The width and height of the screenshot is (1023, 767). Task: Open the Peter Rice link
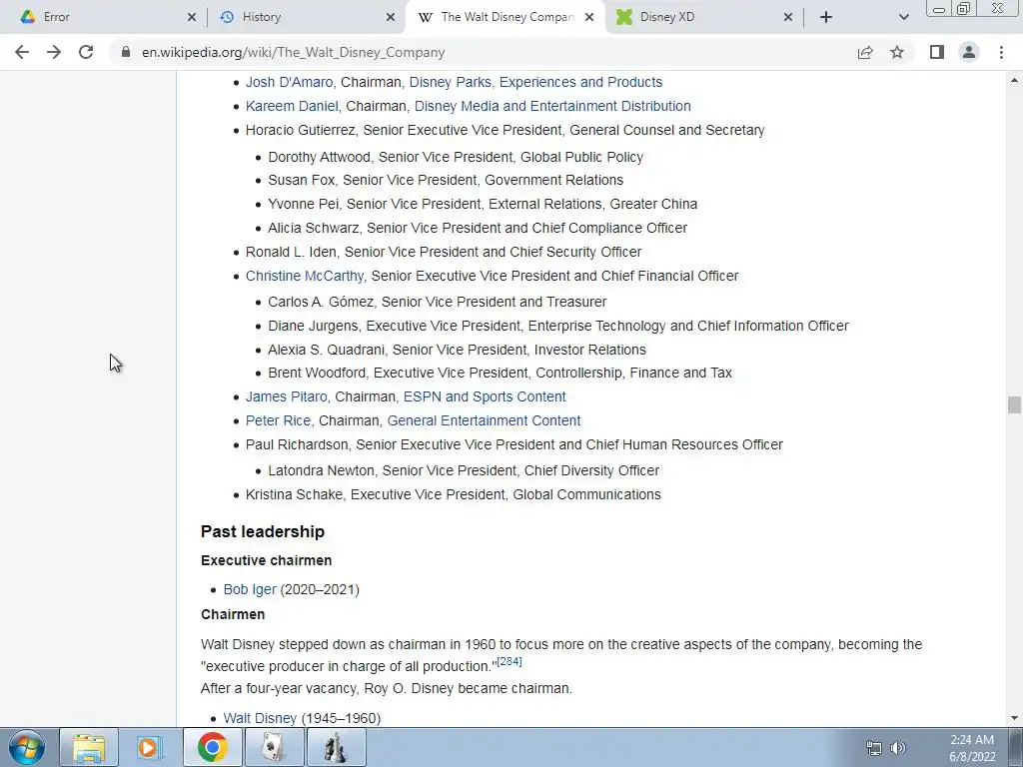click(x=278, y=420)
